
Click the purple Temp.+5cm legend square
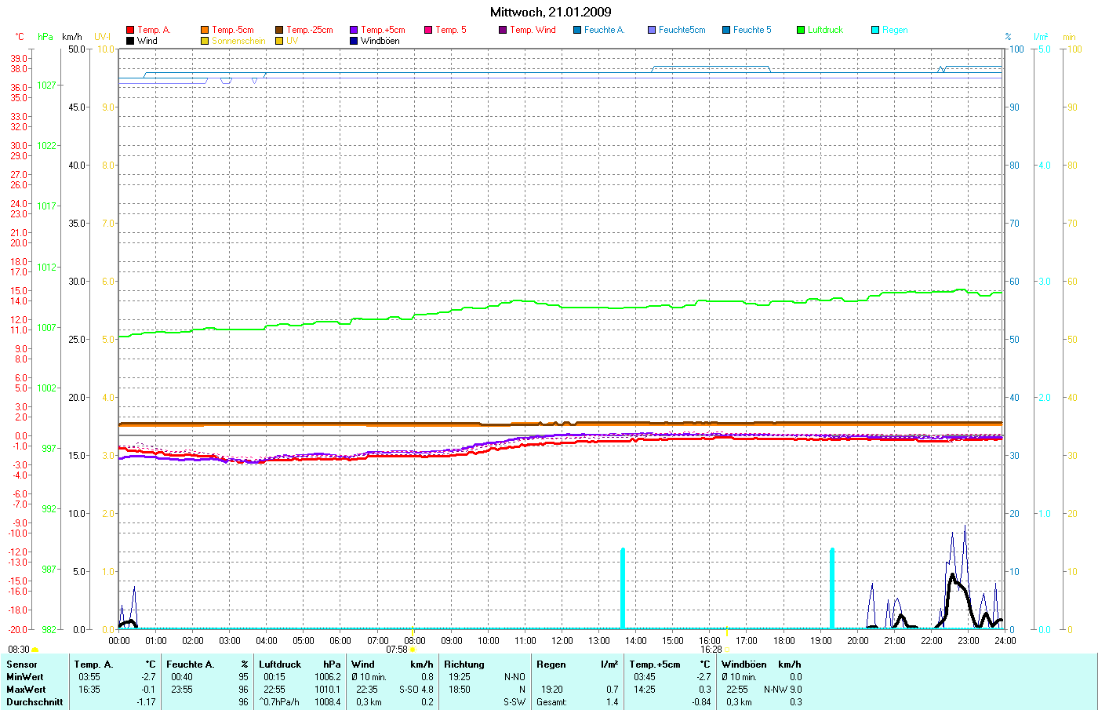pyautogui.click(x=354, y=30)
